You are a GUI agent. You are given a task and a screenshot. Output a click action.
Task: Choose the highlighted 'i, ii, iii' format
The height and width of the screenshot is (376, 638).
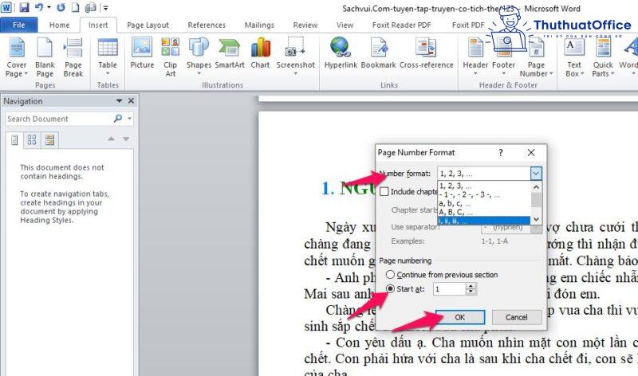484,221
